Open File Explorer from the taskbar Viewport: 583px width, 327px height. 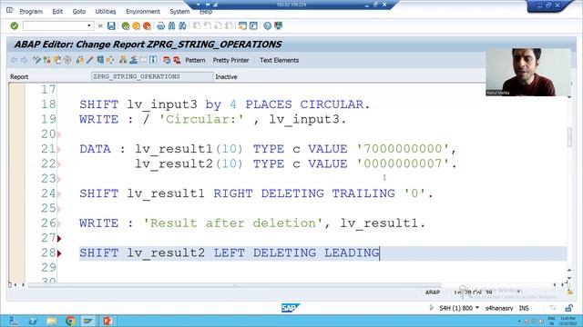pyautogui.click(x=51, y=321)
